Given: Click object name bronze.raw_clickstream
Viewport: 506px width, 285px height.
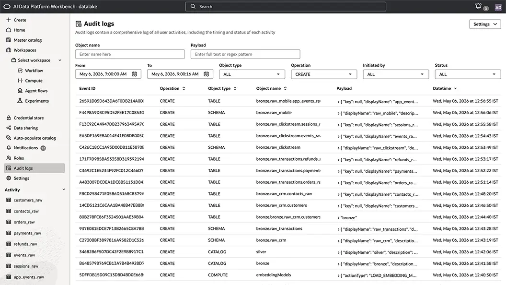Looking at the screenshot, I should pyautogui.click(x=278, y=147).
